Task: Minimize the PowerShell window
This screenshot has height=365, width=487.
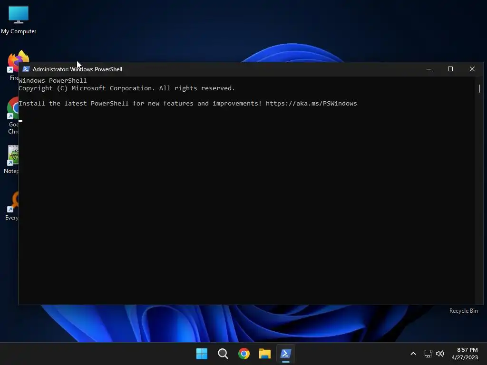Action: coord(429,69)
